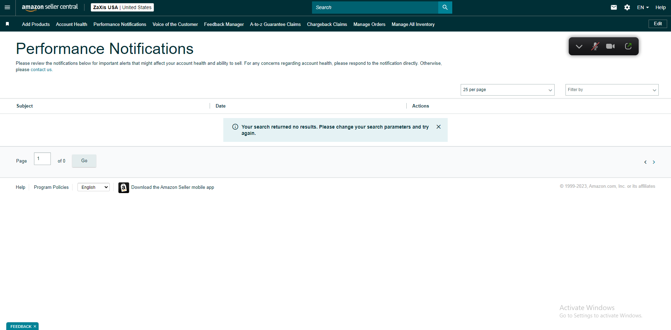671x330 pixels.
Task: Open Voice of the Customer
Action: pos(175,24)
